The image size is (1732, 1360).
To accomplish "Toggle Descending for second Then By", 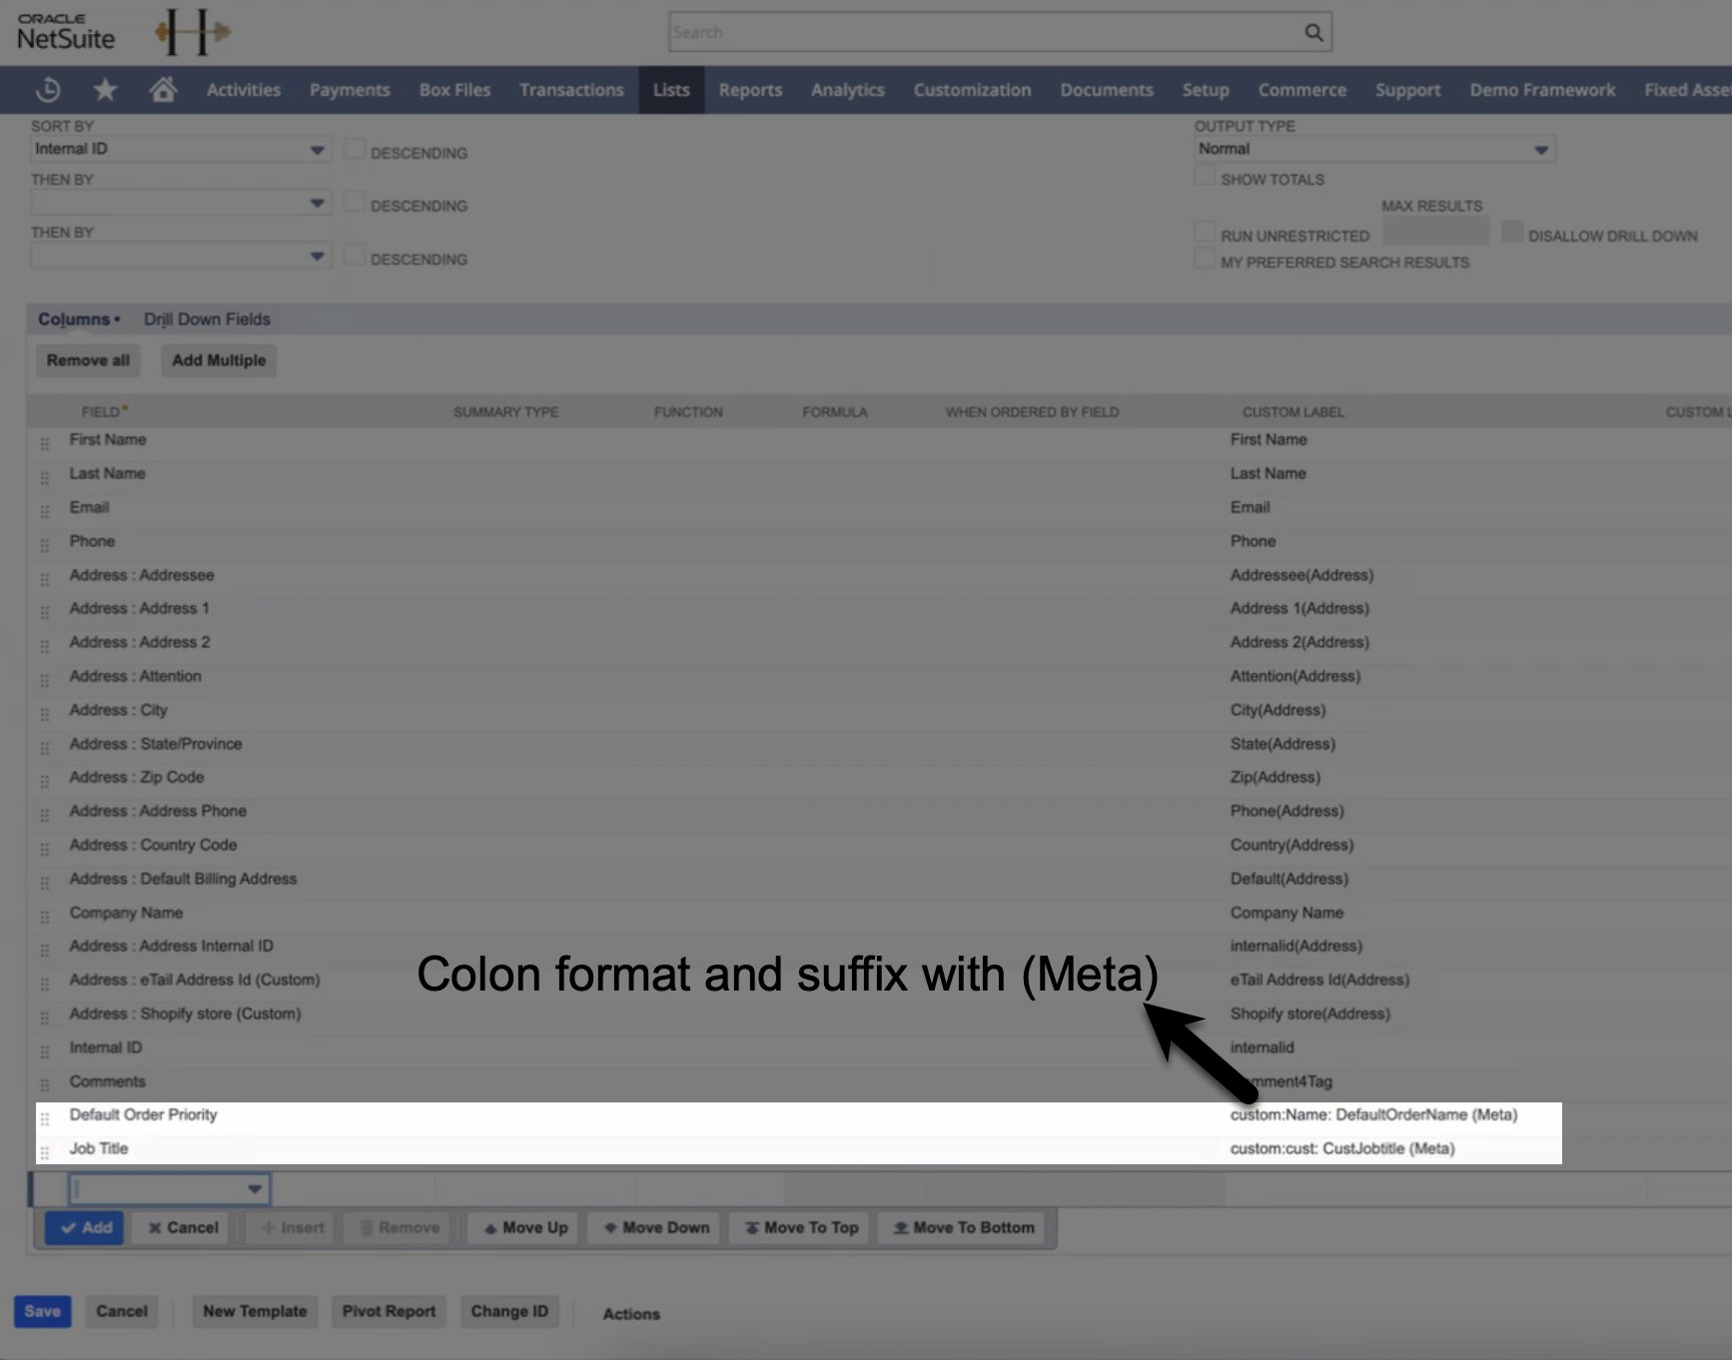I will coord(354,255).
